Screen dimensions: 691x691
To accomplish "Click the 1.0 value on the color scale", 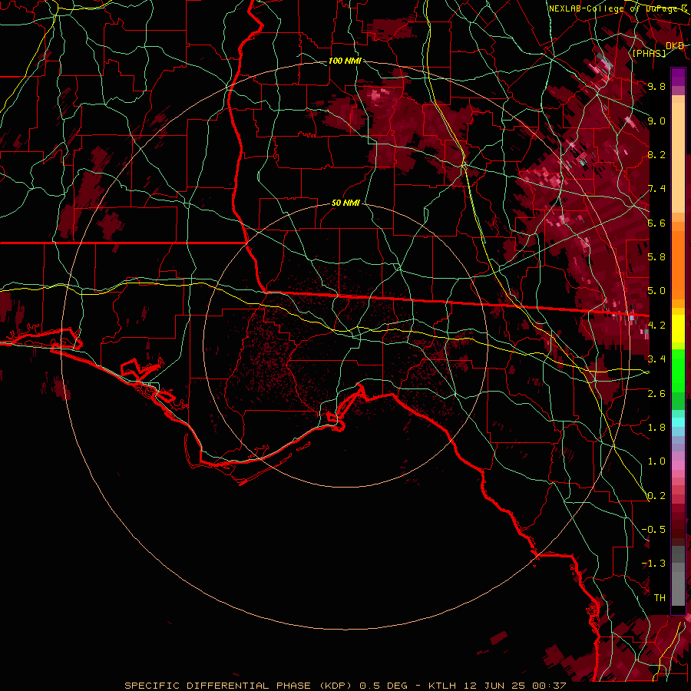I will [x=656, y=461].
